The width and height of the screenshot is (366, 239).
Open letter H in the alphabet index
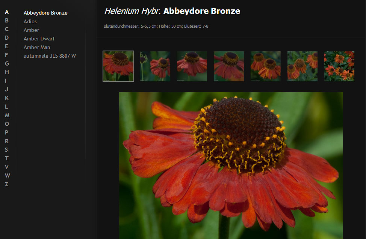pos(7,72)
